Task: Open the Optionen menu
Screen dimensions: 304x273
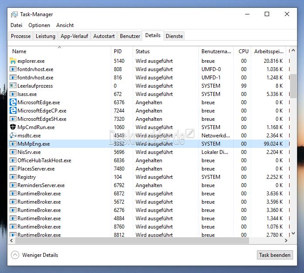Action: point(39,25)
